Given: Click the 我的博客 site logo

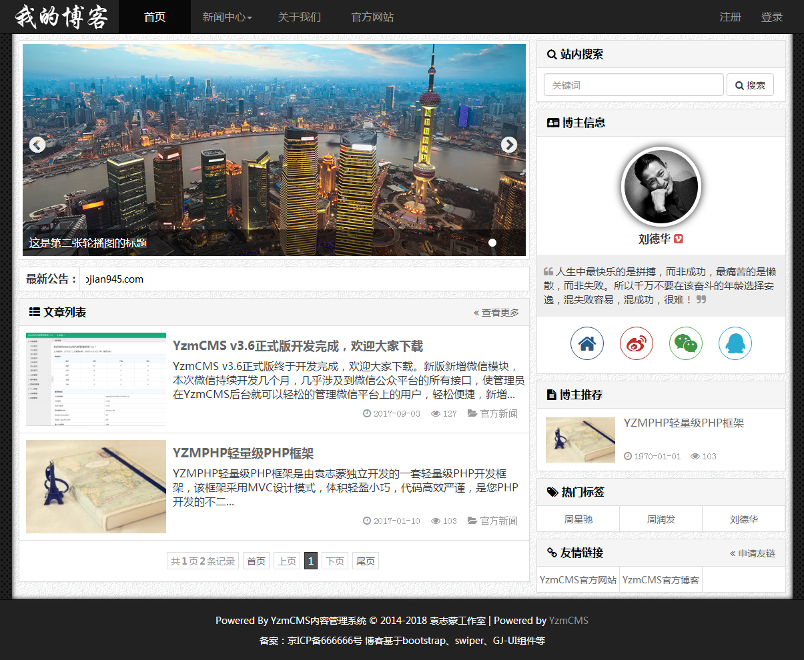Looking at the screenshot, I should coord(61,17).
